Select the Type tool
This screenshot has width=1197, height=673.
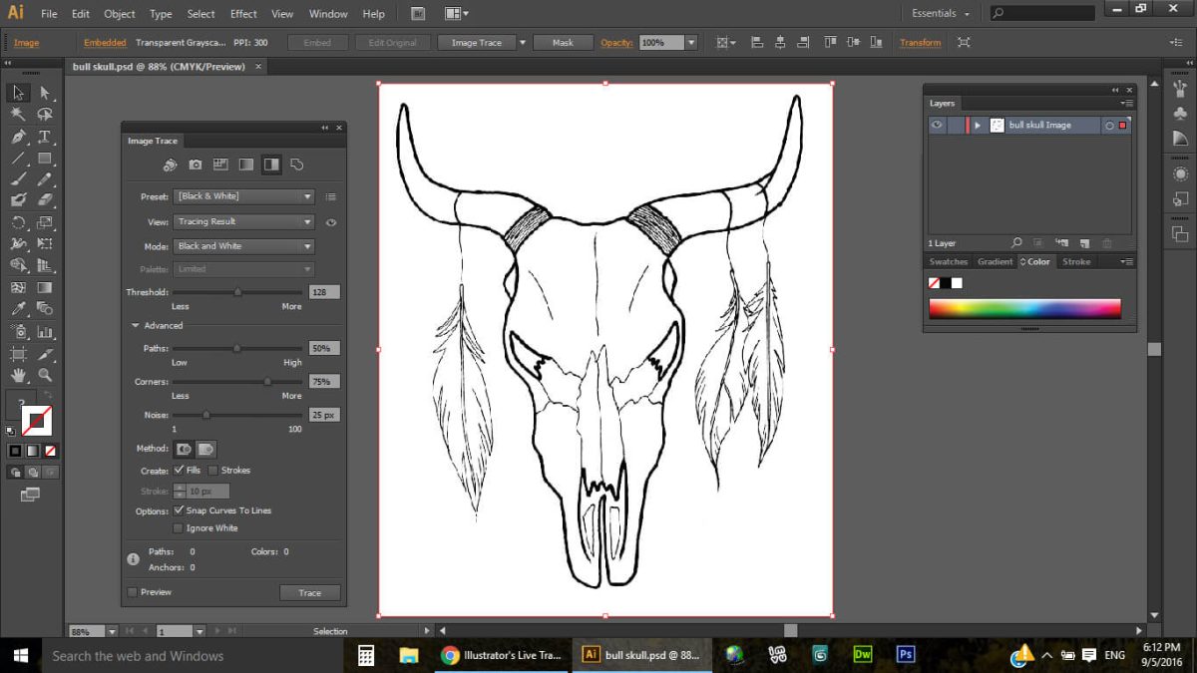coord(45,138)
